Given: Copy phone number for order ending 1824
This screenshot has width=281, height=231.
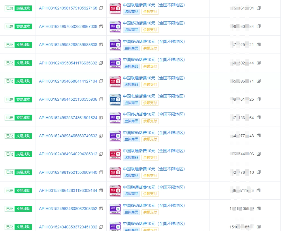Looking at the screenshot, I should pyautogui.click(x=259, y=117).
